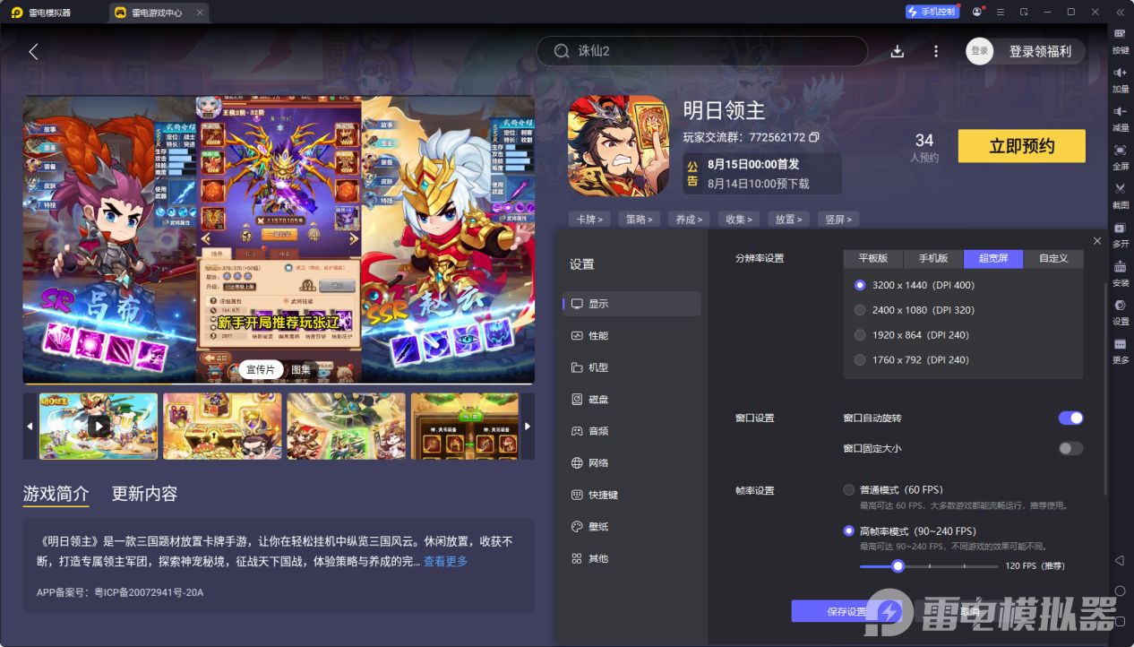Click the Android back triangle in sidebar
Viewport: 1134px width, 647px height.
pos(1120,560)
